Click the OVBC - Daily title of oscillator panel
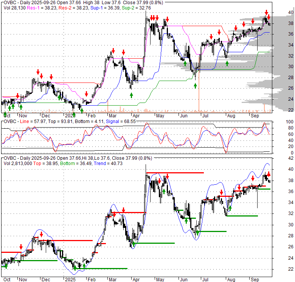295x282 pixels. [x=11, y=122]
